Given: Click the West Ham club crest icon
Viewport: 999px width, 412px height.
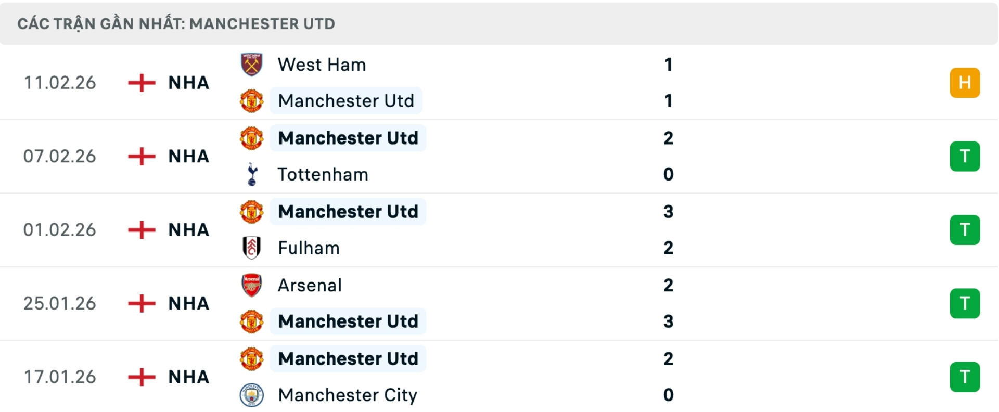Looking at the screenshot, I should 251,65.
